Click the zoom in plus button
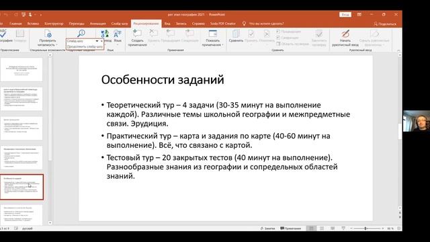 coord(382,229)
